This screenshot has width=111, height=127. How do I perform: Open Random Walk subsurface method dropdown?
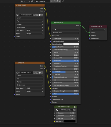pyautogui.click(x=65, y=33)
